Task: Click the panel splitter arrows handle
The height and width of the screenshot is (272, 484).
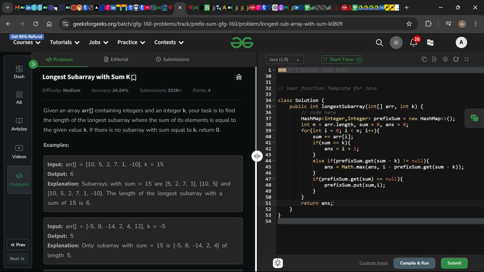Action: pyautogui.click(x=257, y=156)
